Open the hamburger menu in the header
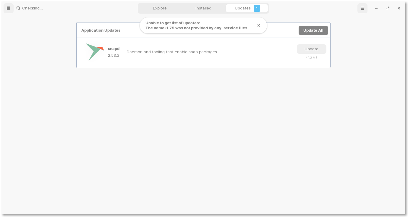Screen dimensions: 408x217 click(x=362, y=8)
